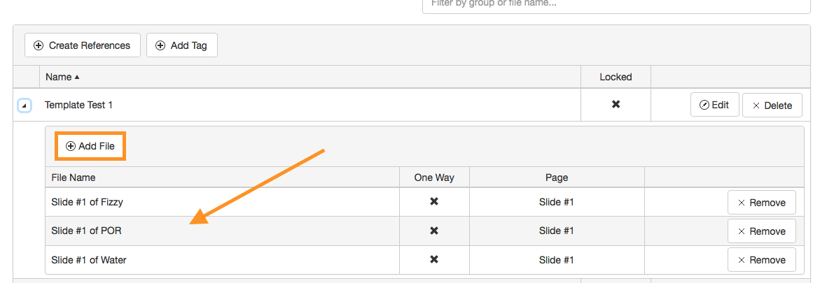Toggle One Way for Slide #1 of Fizzy
The image size is (820, 283).
click(x=434, y=202)
